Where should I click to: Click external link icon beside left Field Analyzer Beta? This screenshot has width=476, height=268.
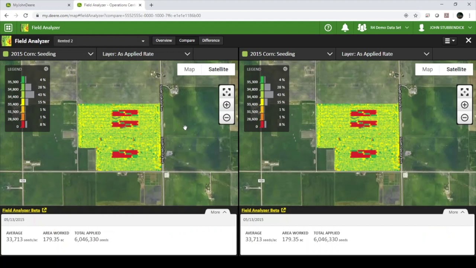tap(44, 210)
